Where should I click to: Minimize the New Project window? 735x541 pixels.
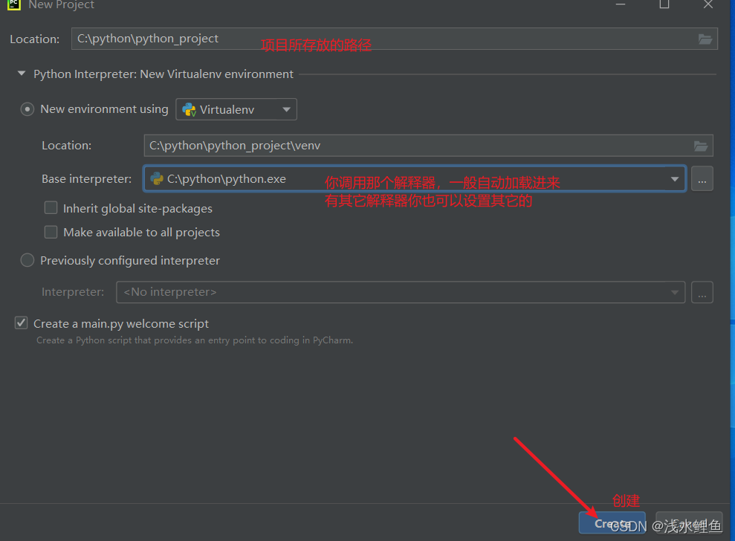coord(621,4)
